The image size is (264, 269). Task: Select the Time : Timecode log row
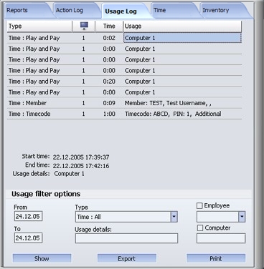pos(124,114)
